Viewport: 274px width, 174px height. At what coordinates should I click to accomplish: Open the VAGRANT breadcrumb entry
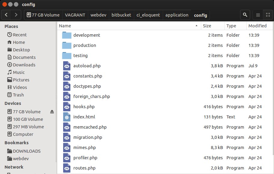75,15
